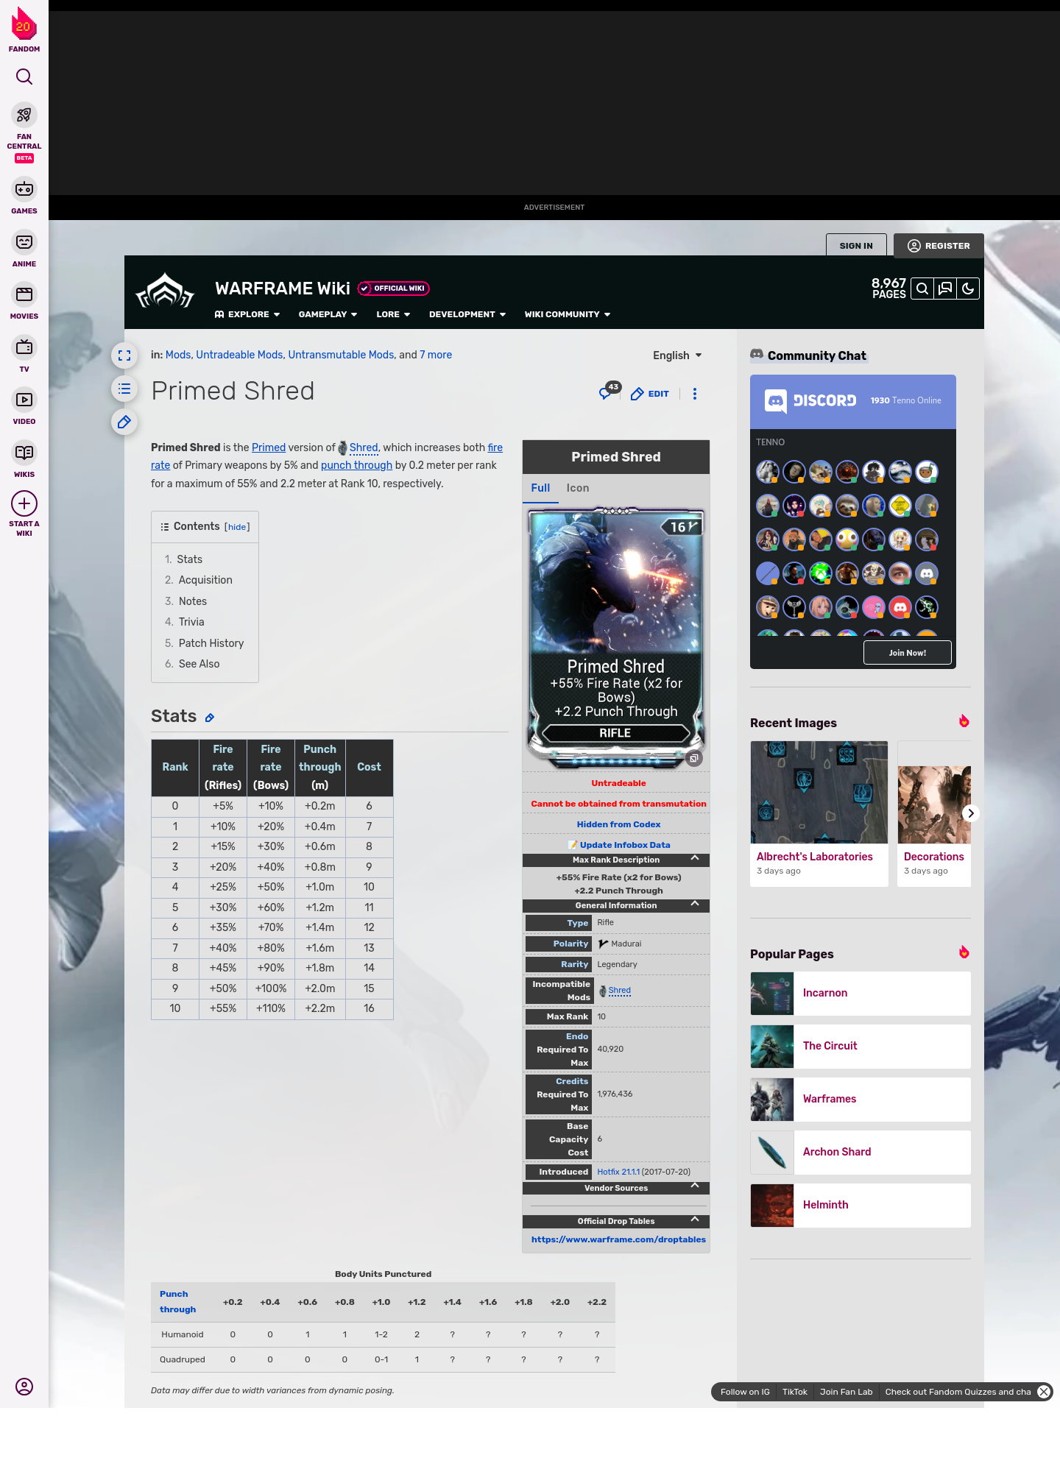Open the Video sidebar icon
1060x1472 pixels.
[24, 400]
